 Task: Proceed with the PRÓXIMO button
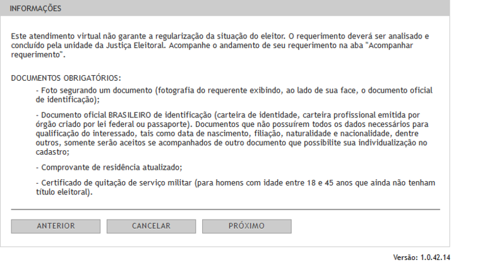(x=246, y=227)
